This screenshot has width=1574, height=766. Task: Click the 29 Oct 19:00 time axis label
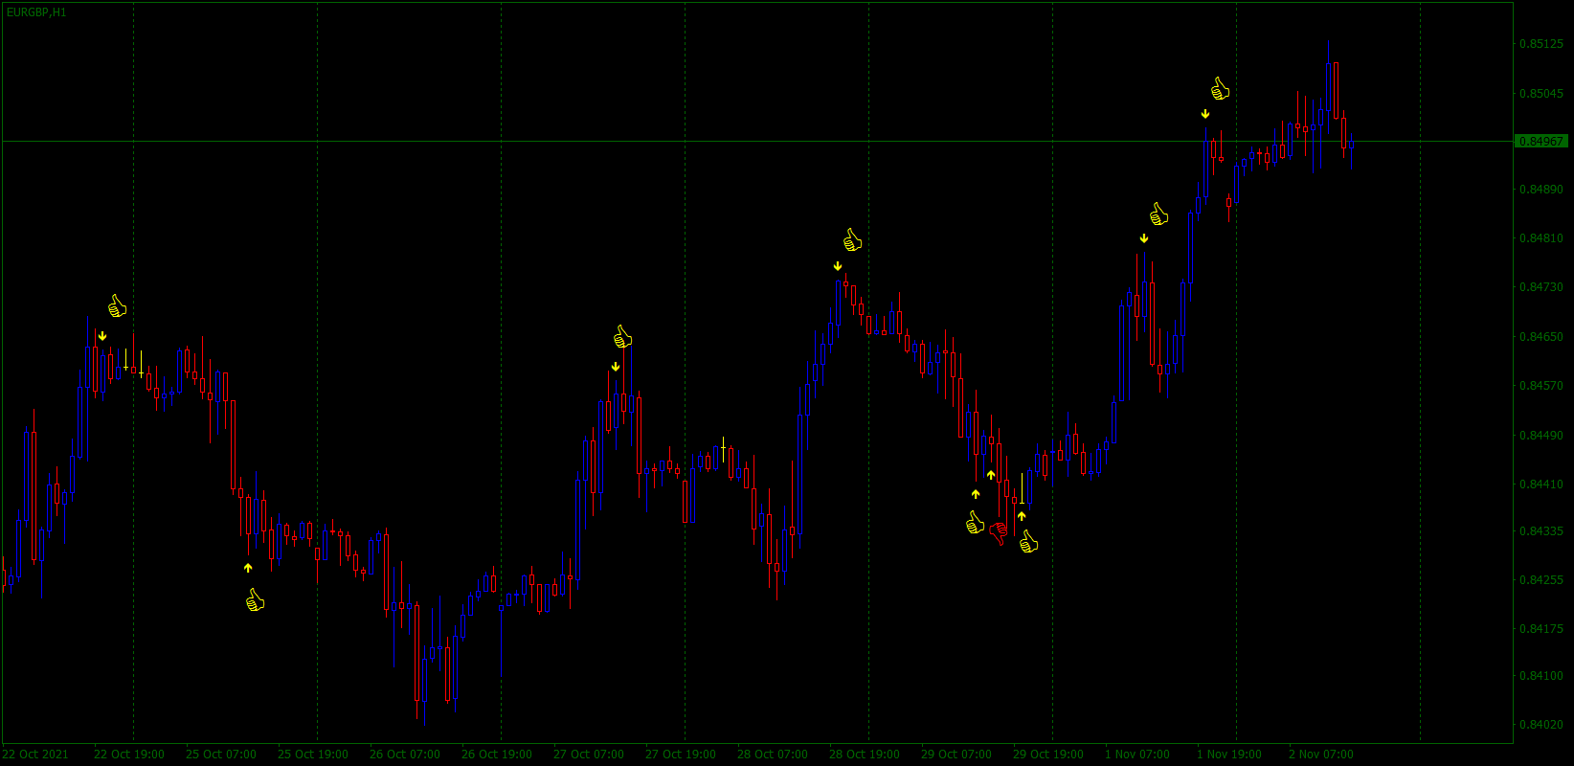pyautogui.click(x=1048, y=755)
